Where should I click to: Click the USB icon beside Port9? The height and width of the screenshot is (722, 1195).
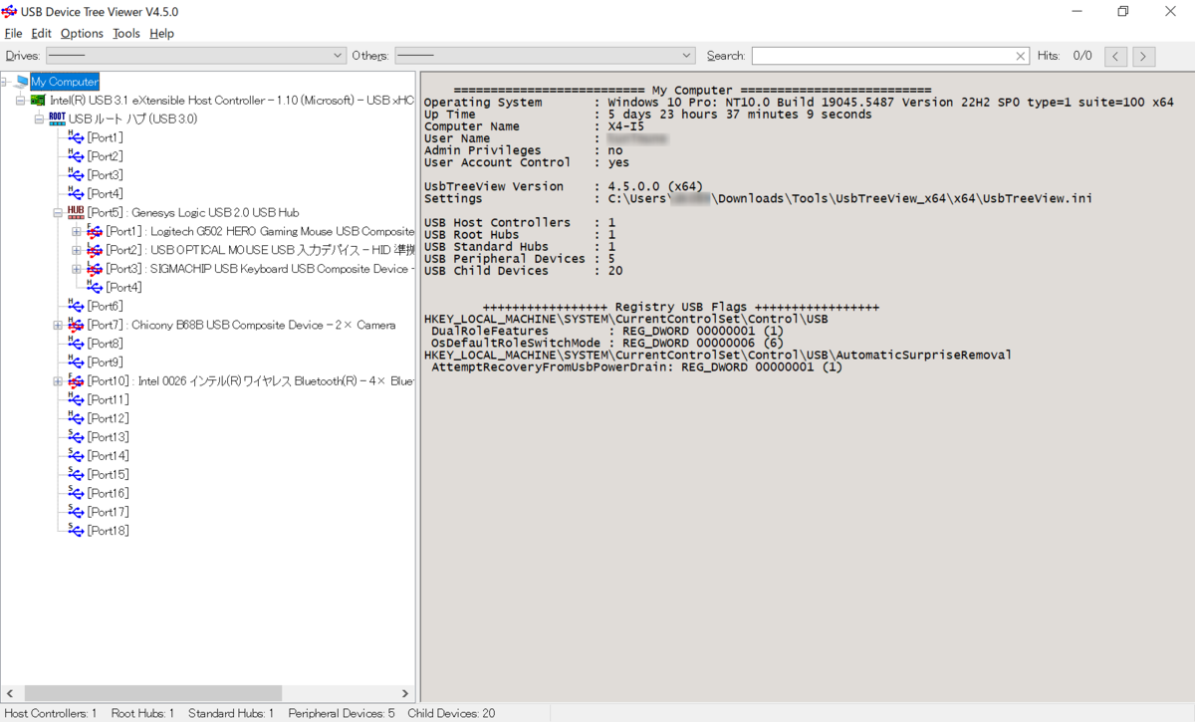76,362
